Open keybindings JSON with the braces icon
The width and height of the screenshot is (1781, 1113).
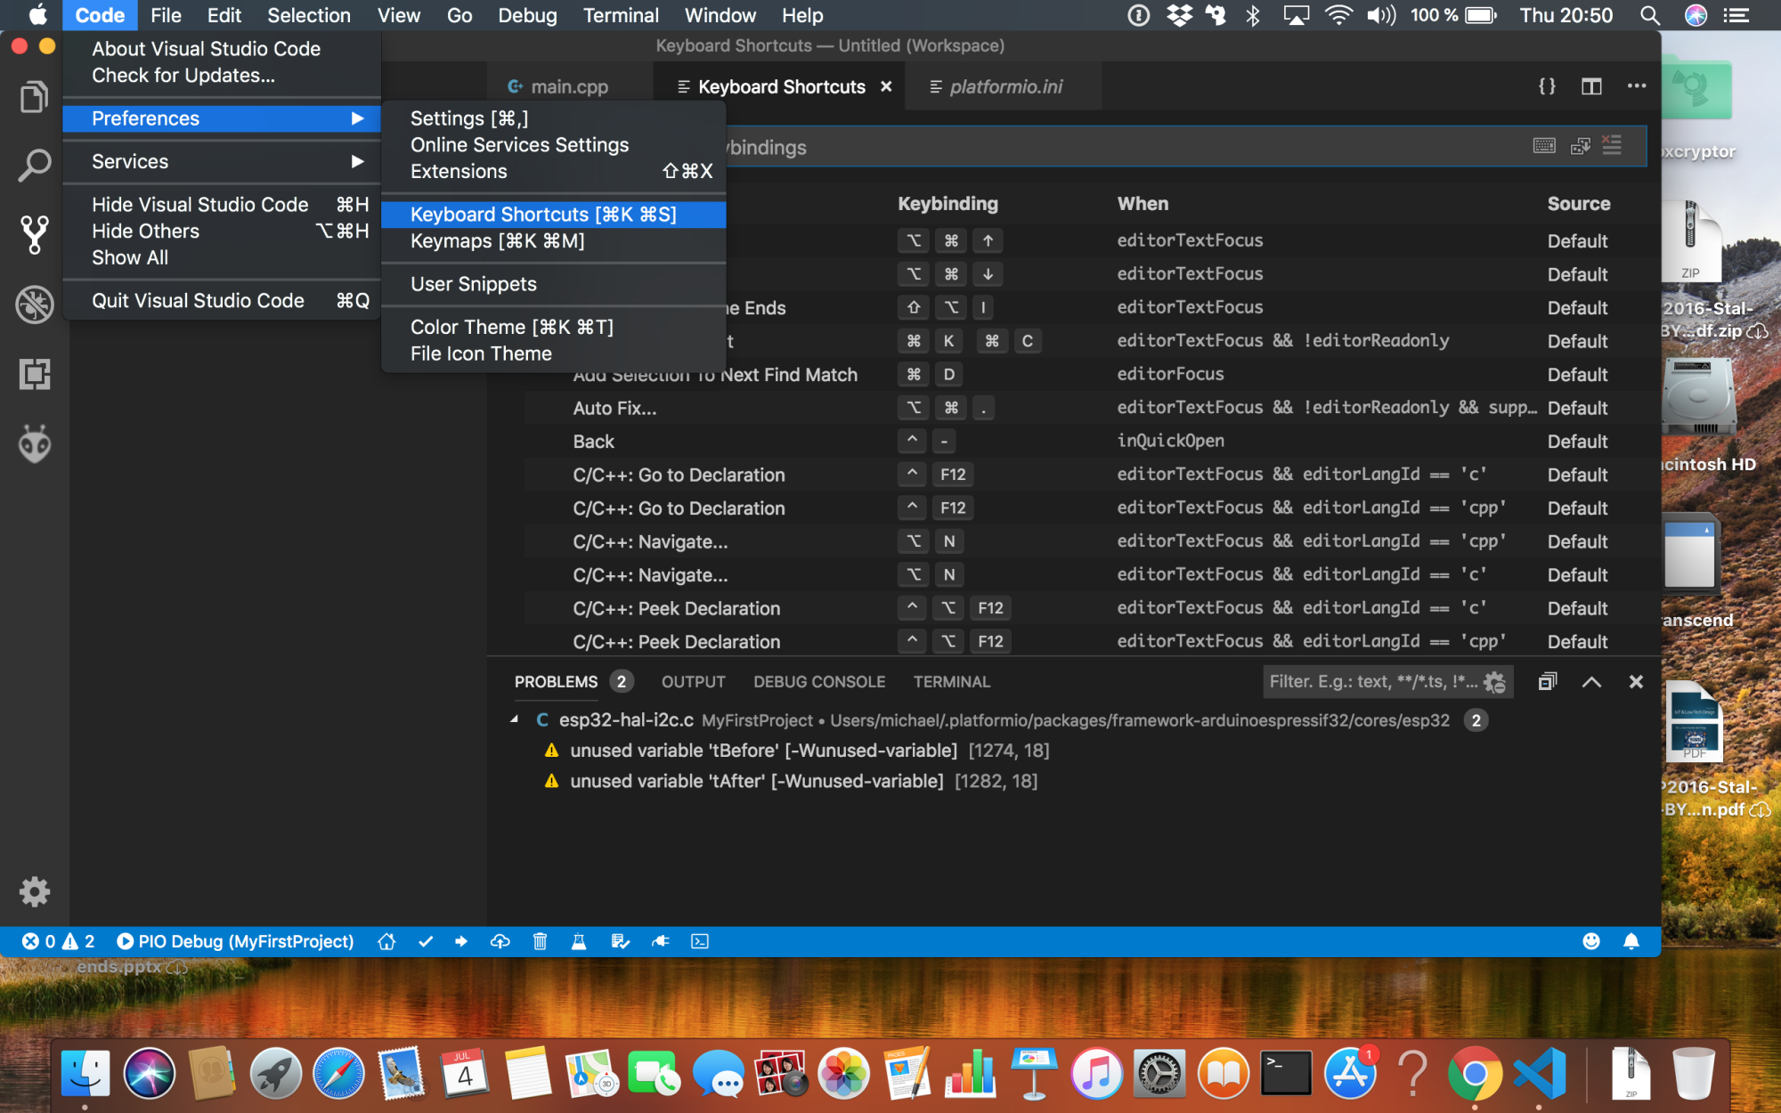pos(1547,86)
